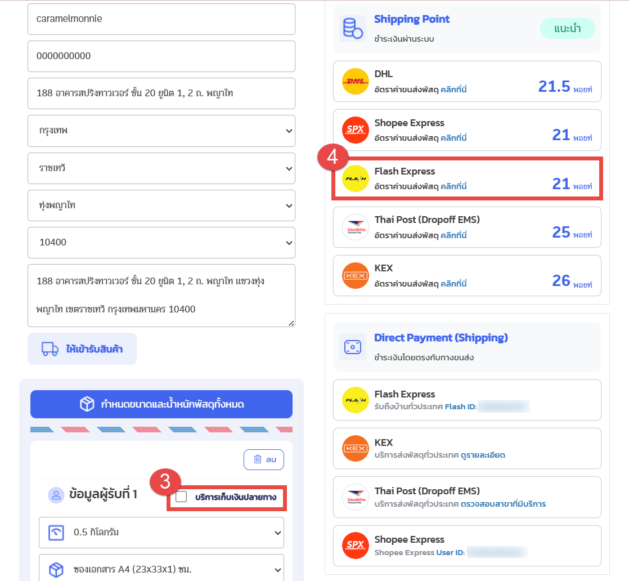Screen dimensions: 629x581
Task: Open the กรุงเทพ province dropdown
Action: coord(161,131)
